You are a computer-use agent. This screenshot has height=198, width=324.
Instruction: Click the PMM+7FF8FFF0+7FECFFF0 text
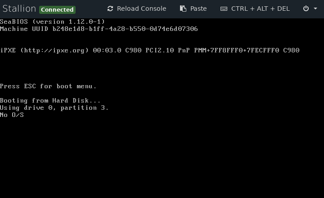pyautogui.click(x=237, y=50)
